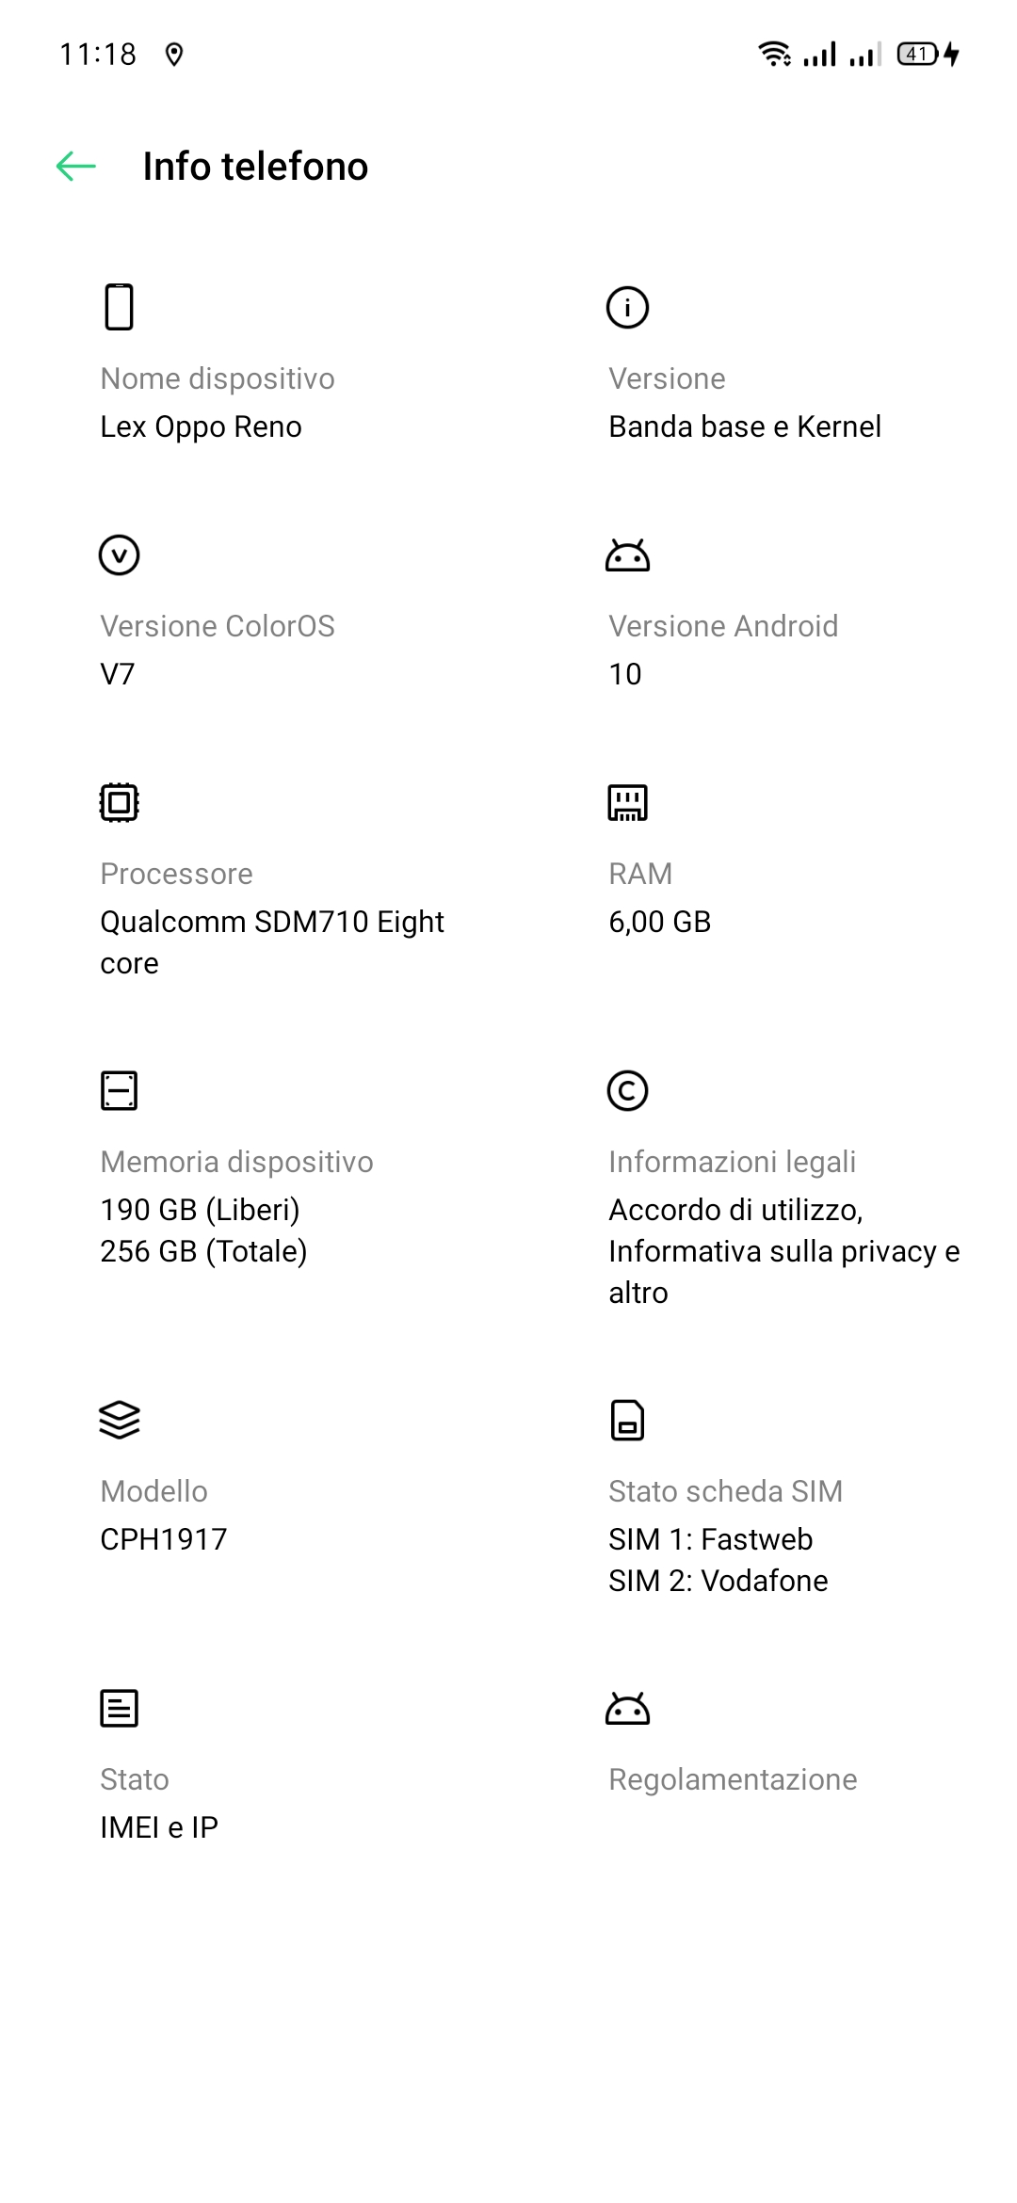
Task: Tap the copyright icon for legal info
Action: [x=627, y=1090]
